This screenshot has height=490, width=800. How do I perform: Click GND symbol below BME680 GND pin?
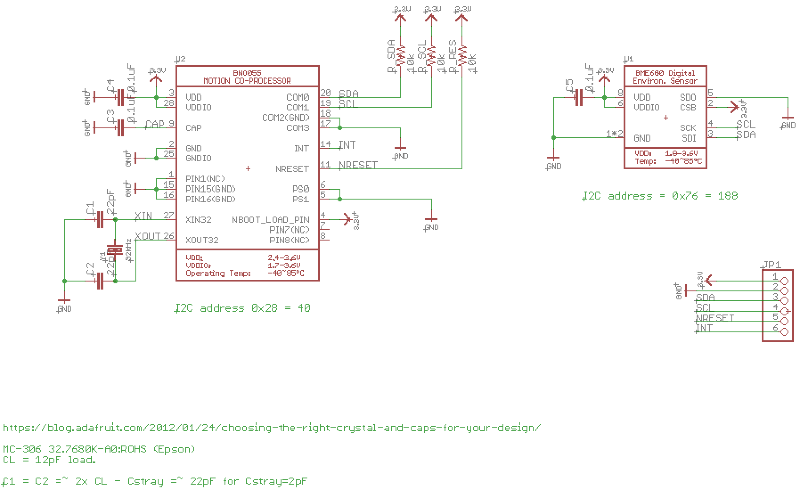click(553, 158)
